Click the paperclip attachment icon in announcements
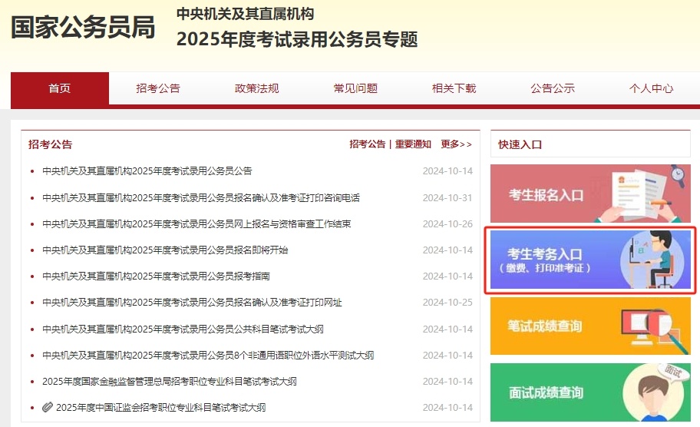 (x=48, y=407)
